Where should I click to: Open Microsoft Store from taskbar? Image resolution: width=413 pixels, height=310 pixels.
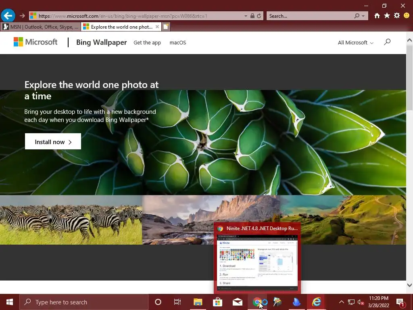point(217,302)
